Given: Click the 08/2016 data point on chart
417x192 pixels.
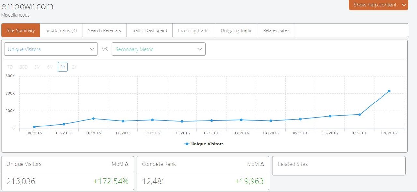Looking at the screenshot, I should 389,91.
